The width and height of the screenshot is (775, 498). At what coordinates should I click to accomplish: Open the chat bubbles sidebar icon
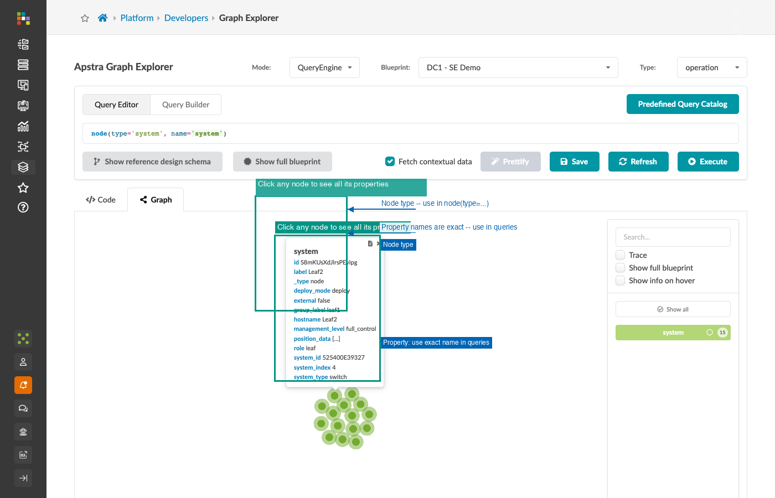[23, 408]
